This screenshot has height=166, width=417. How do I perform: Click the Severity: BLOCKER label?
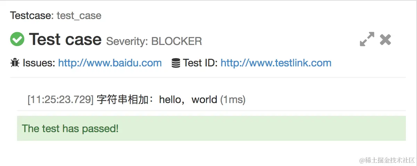coord(154,41)
